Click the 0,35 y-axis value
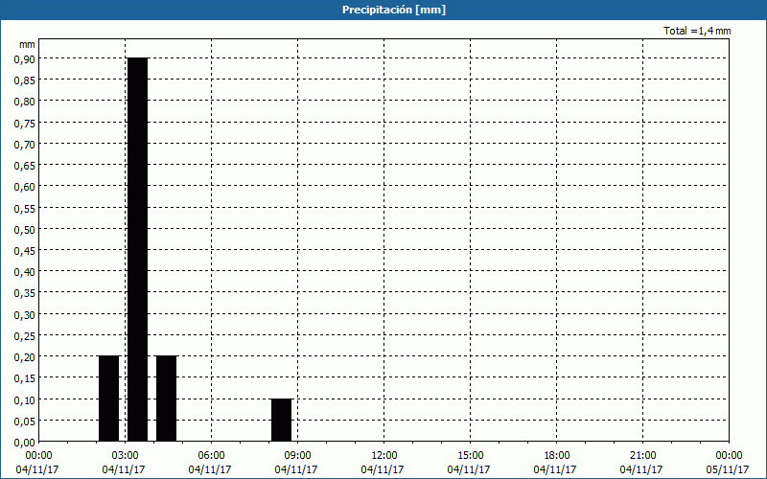This screenshot has height=479, width=767. tap(25, 293)
